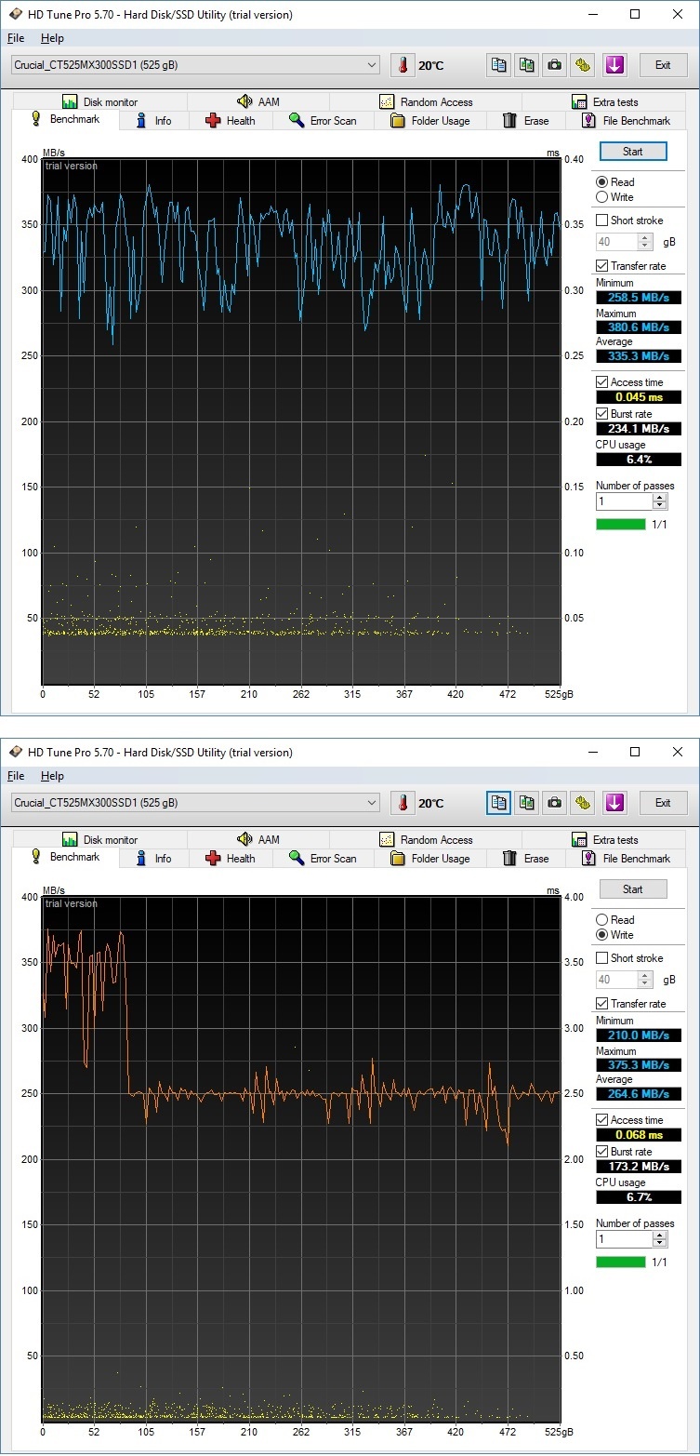
Task: Enable Short stroke checkbox in top window
Action: tap(602, 220)
